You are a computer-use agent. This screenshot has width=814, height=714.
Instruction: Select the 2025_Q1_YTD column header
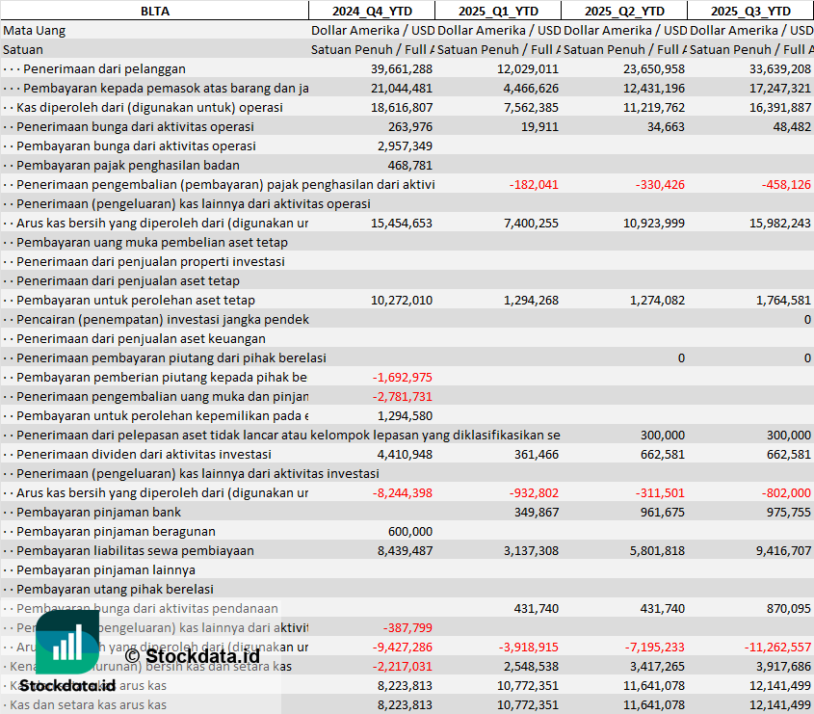497,11
